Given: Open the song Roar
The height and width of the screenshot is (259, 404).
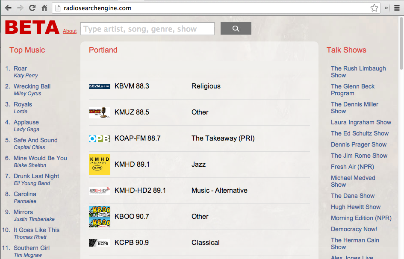Looking at the screenshot, I should [x=21, y=68].
